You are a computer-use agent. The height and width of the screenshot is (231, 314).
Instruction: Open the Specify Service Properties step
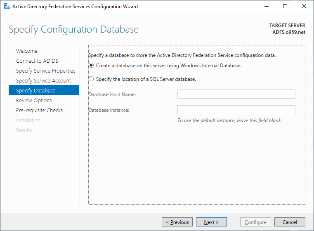pyautogui.click(x=46, y=71)
